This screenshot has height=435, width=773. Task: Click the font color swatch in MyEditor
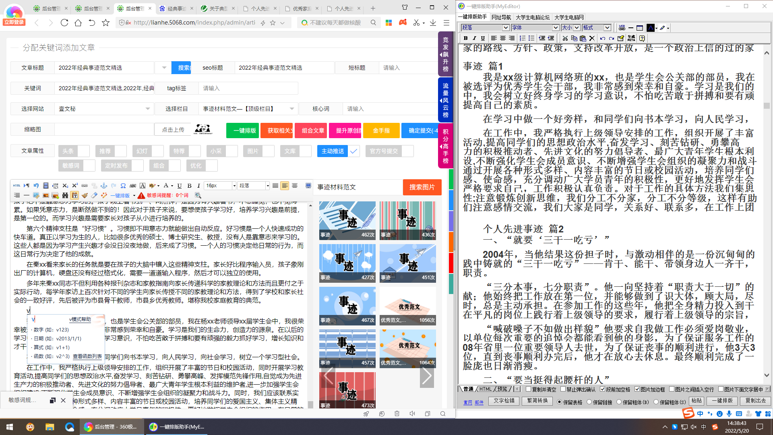650,28
